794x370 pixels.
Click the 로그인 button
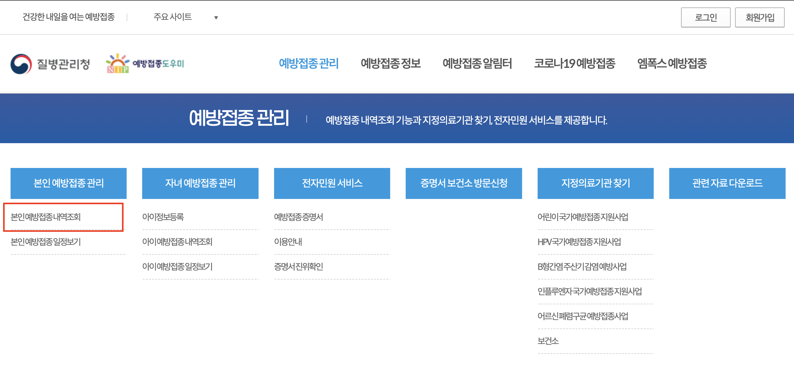705,17
